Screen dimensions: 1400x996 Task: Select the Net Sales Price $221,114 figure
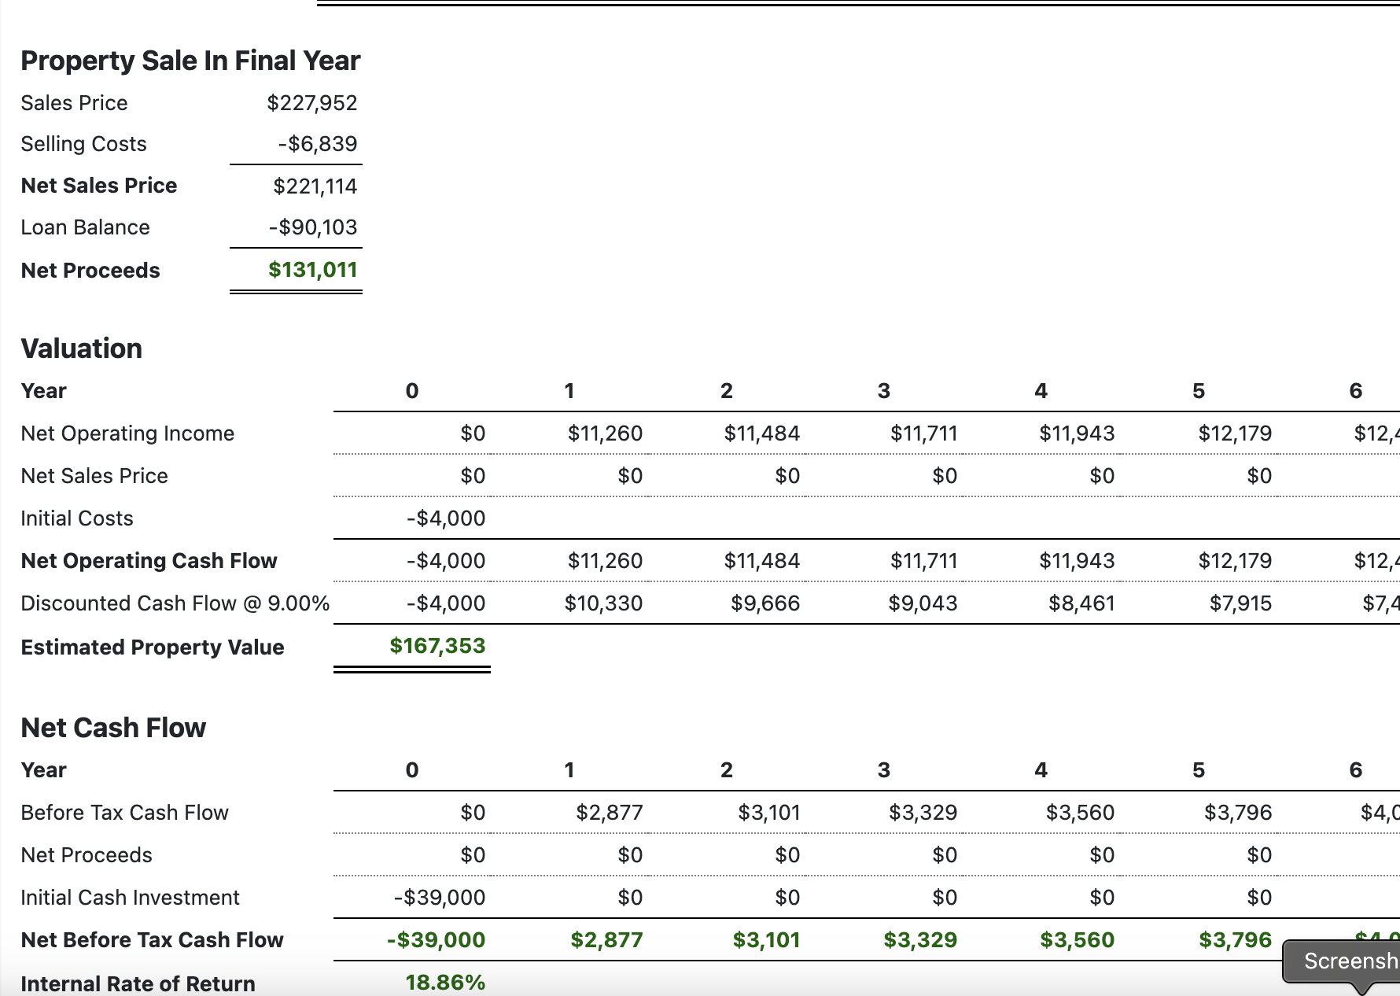coord(315,186)
